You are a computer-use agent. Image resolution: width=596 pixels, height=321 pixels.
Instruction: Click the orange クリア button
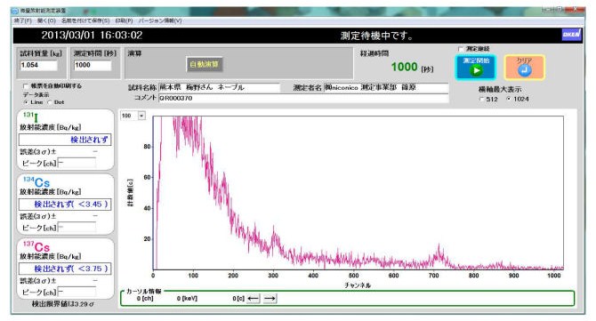(x=524, y=67)
